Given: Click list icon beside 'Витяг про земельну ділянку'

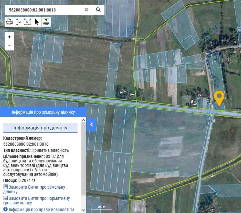Looking at the screenshot, I should [5, 187].
